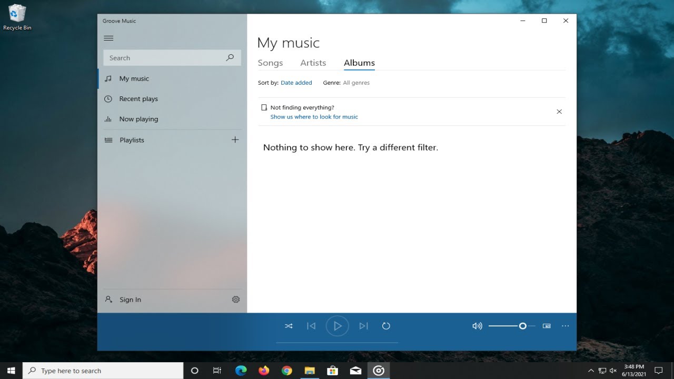The image size is (674, 379).
Task: Click the playback progress bar
Action: pyautogui.click(x=337, y=343)
